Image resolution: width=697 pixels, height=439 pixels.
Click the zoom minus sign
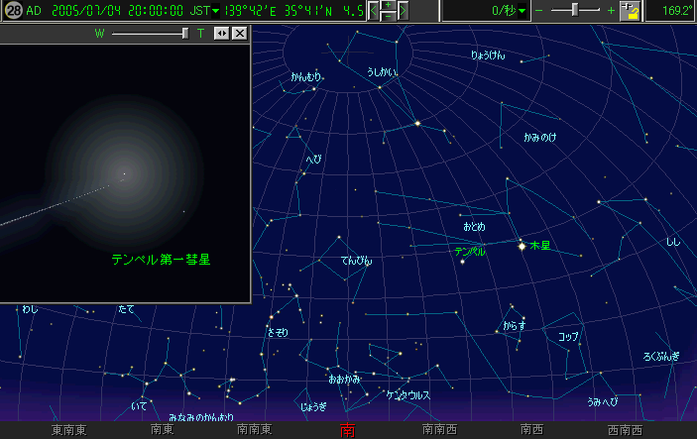[x=539, y=11]
